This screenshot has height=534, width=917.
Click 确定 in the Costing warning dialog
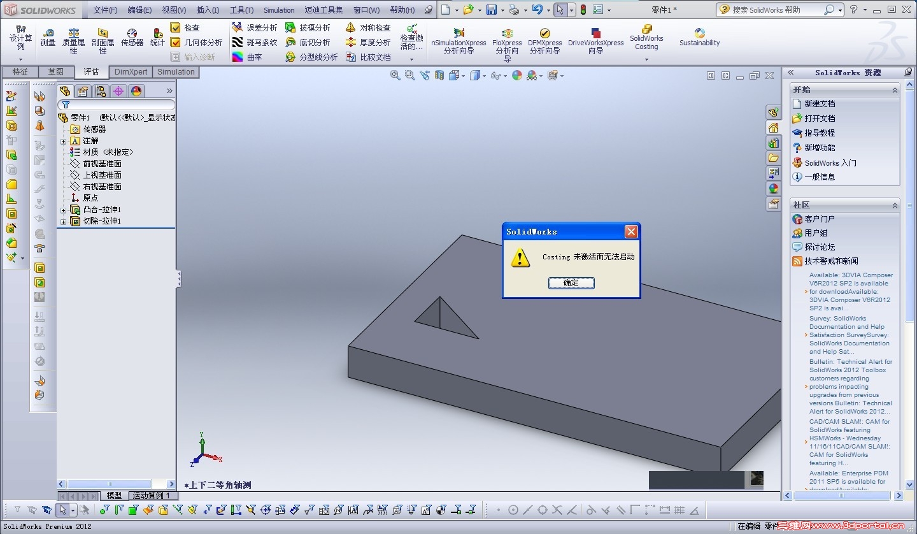click(571, 283)
